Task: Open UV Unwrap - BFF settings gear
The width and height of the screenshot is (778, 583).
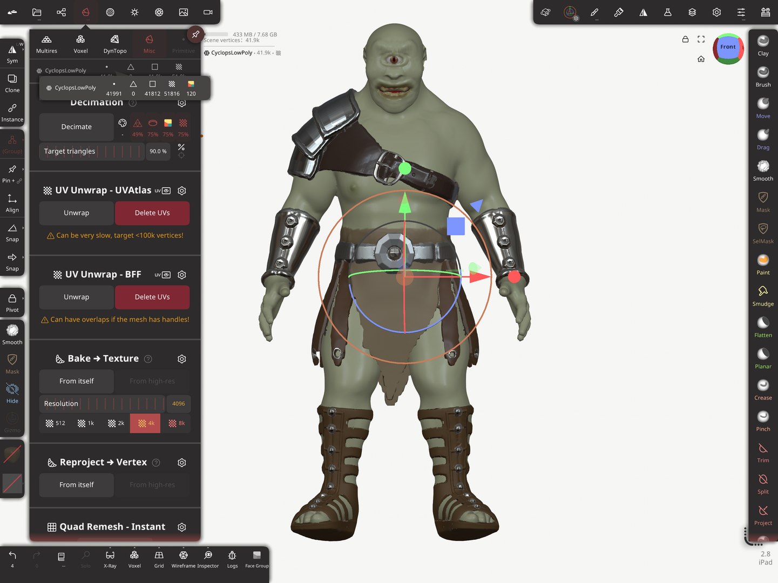Action: [x=182, y=275]
